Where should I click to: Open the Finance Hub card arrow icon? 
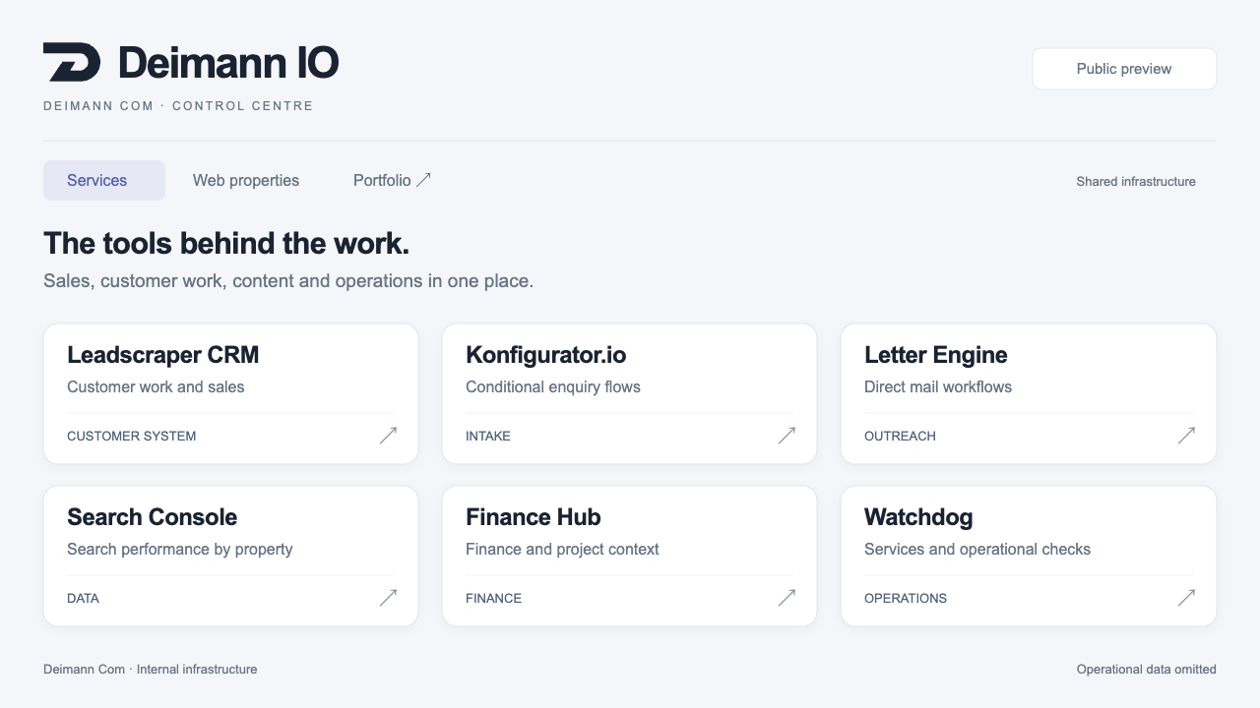[x=787, y=598]
